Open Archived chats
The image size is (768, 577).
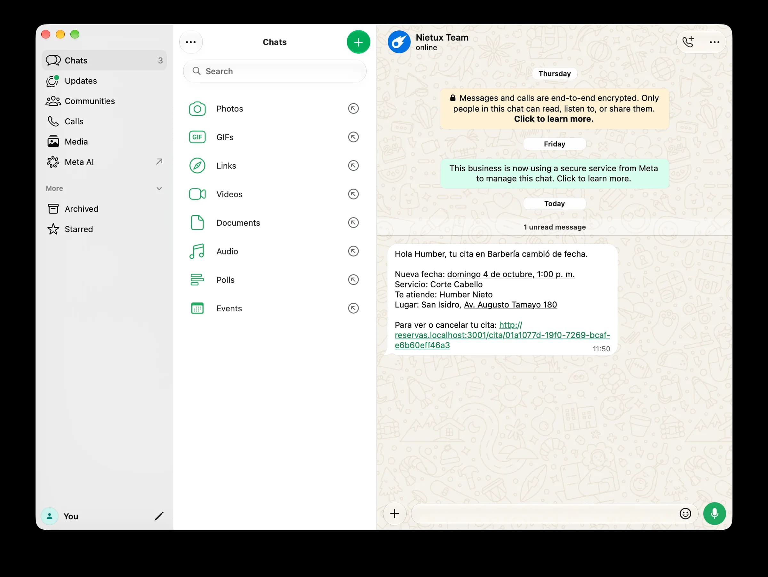[x=104, y=209]
